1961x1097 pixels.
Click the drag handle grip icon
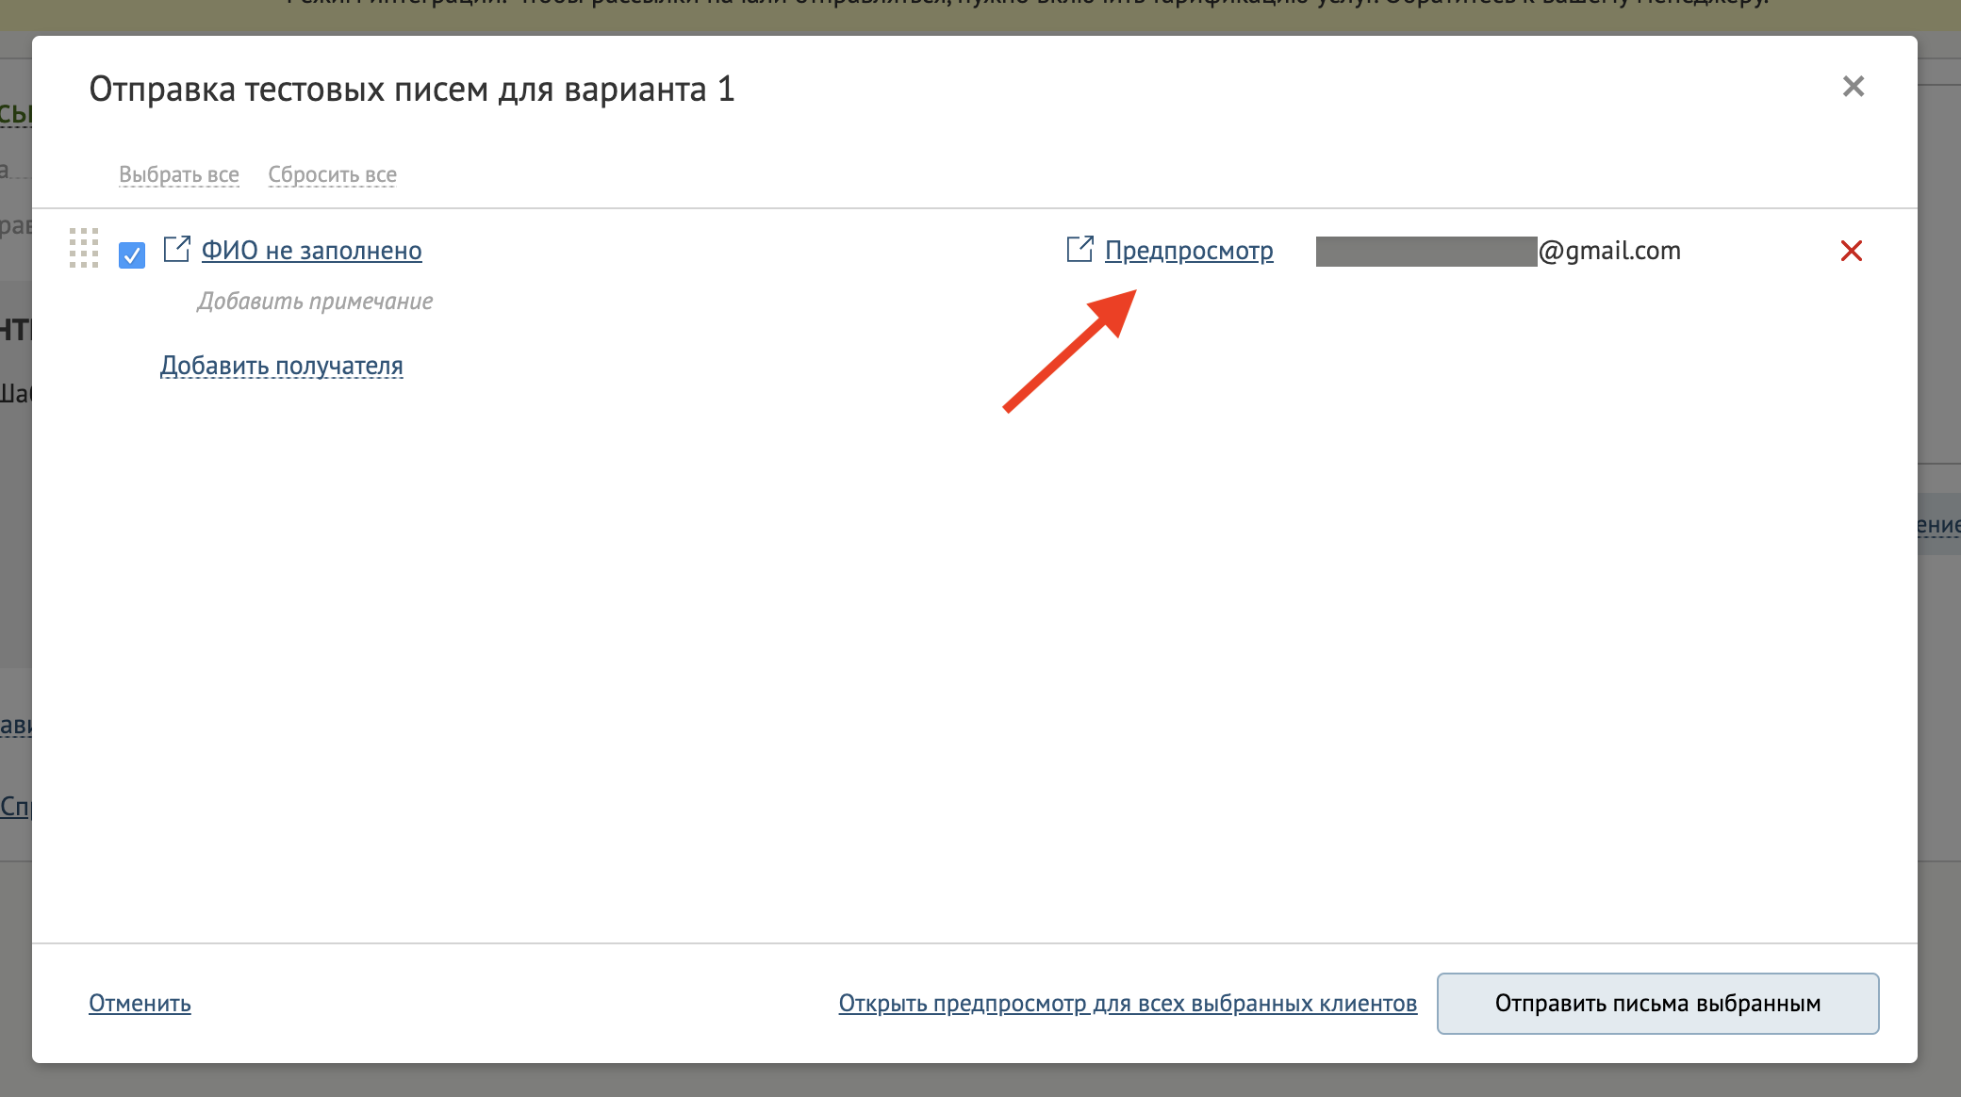tap(84, 248)
